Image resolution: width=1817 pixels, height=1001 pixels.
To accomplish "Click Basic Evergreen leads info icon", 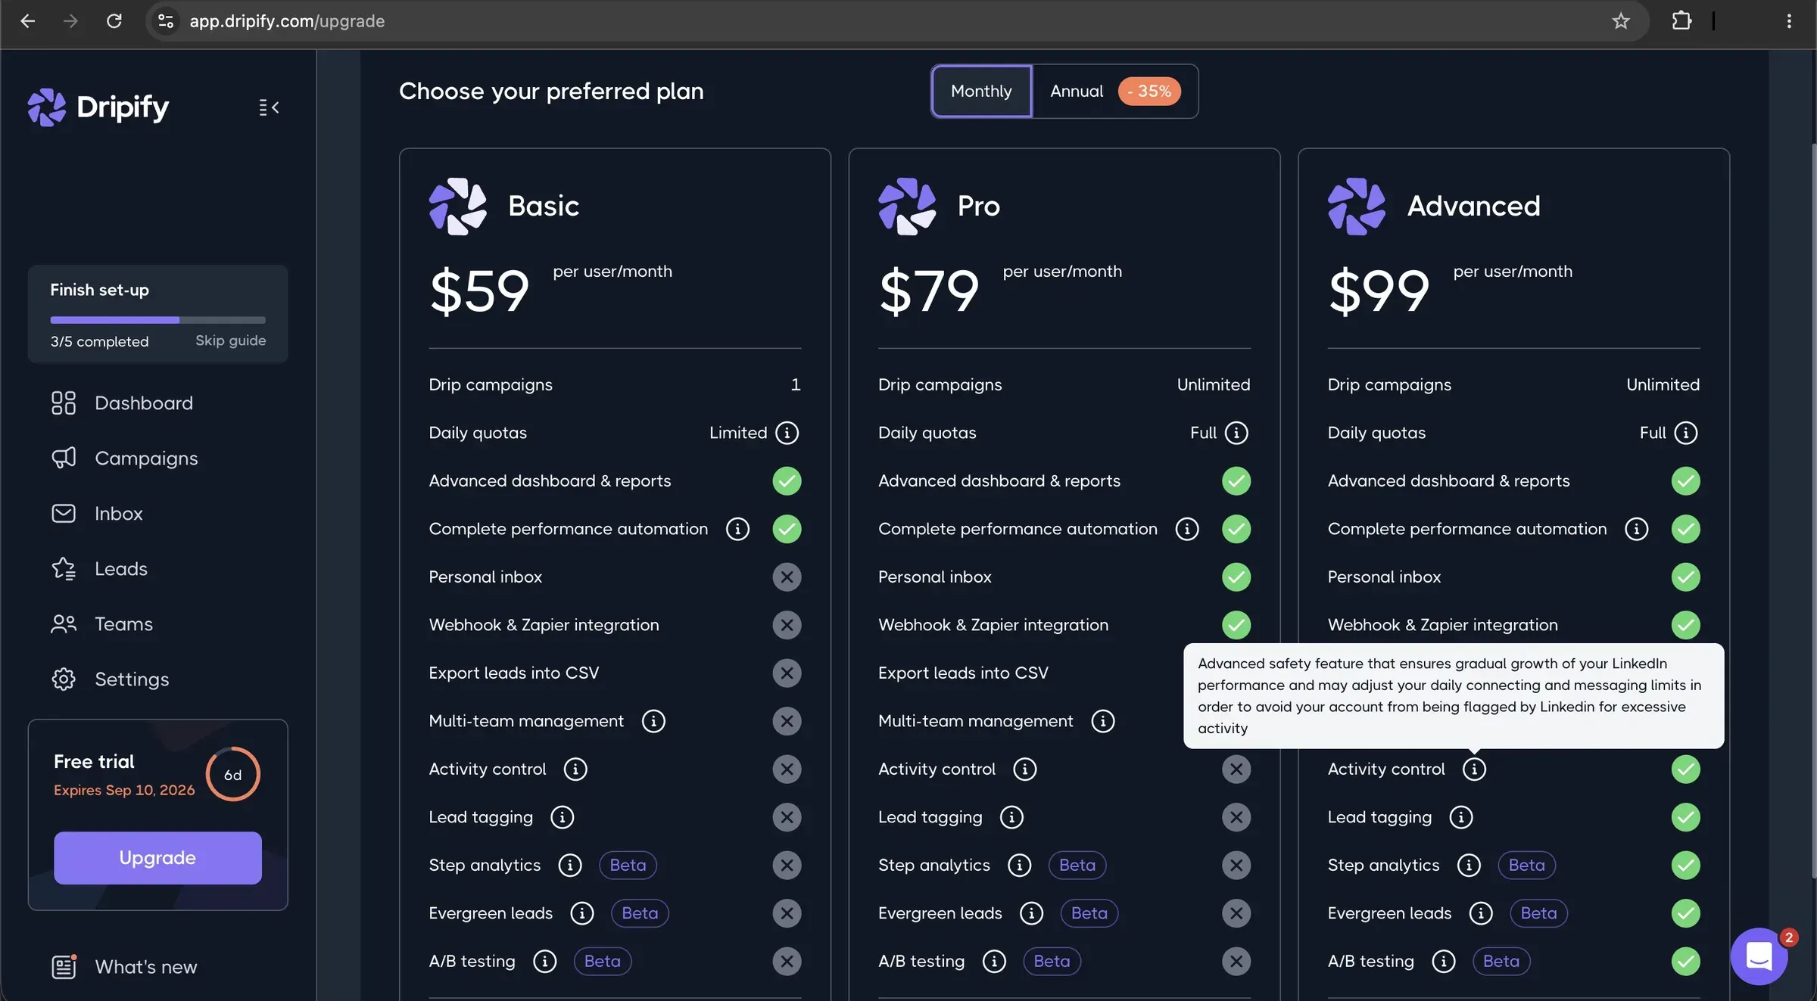I will point(582,913).
